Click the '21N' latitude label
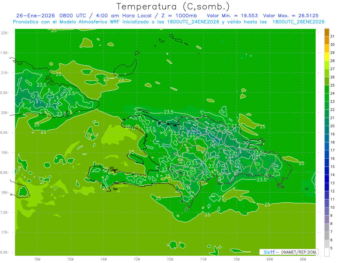This screenshot has height=263, width=340. tap(5, 73)
